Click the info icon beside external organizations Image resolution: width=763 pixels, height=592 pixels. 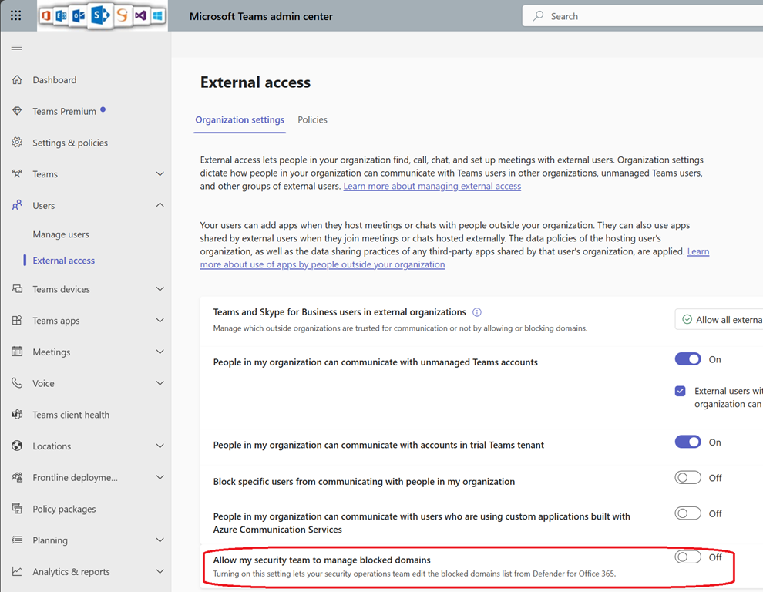[x=477, y=312]
